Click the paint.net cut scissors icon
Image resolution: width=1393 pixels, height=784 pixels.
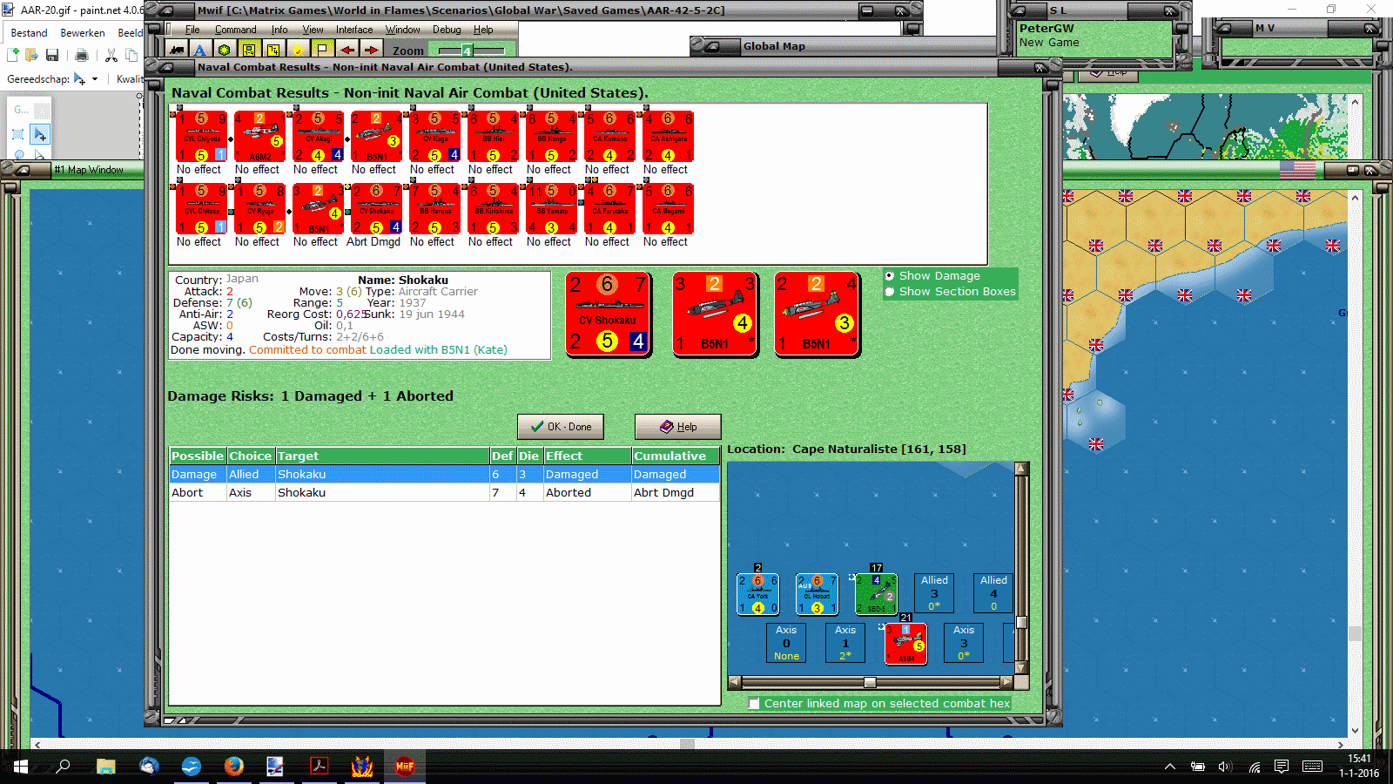point(111,56)
